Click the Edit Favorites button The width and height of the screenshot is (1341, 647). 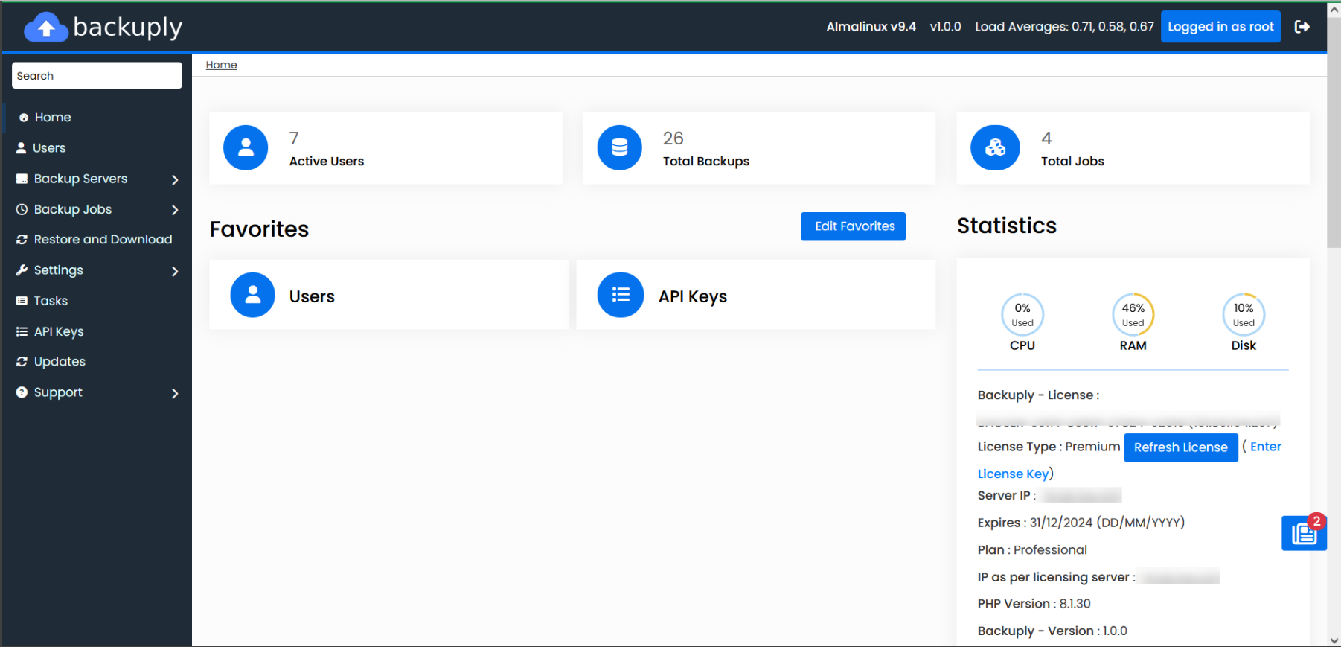[853, 226]
